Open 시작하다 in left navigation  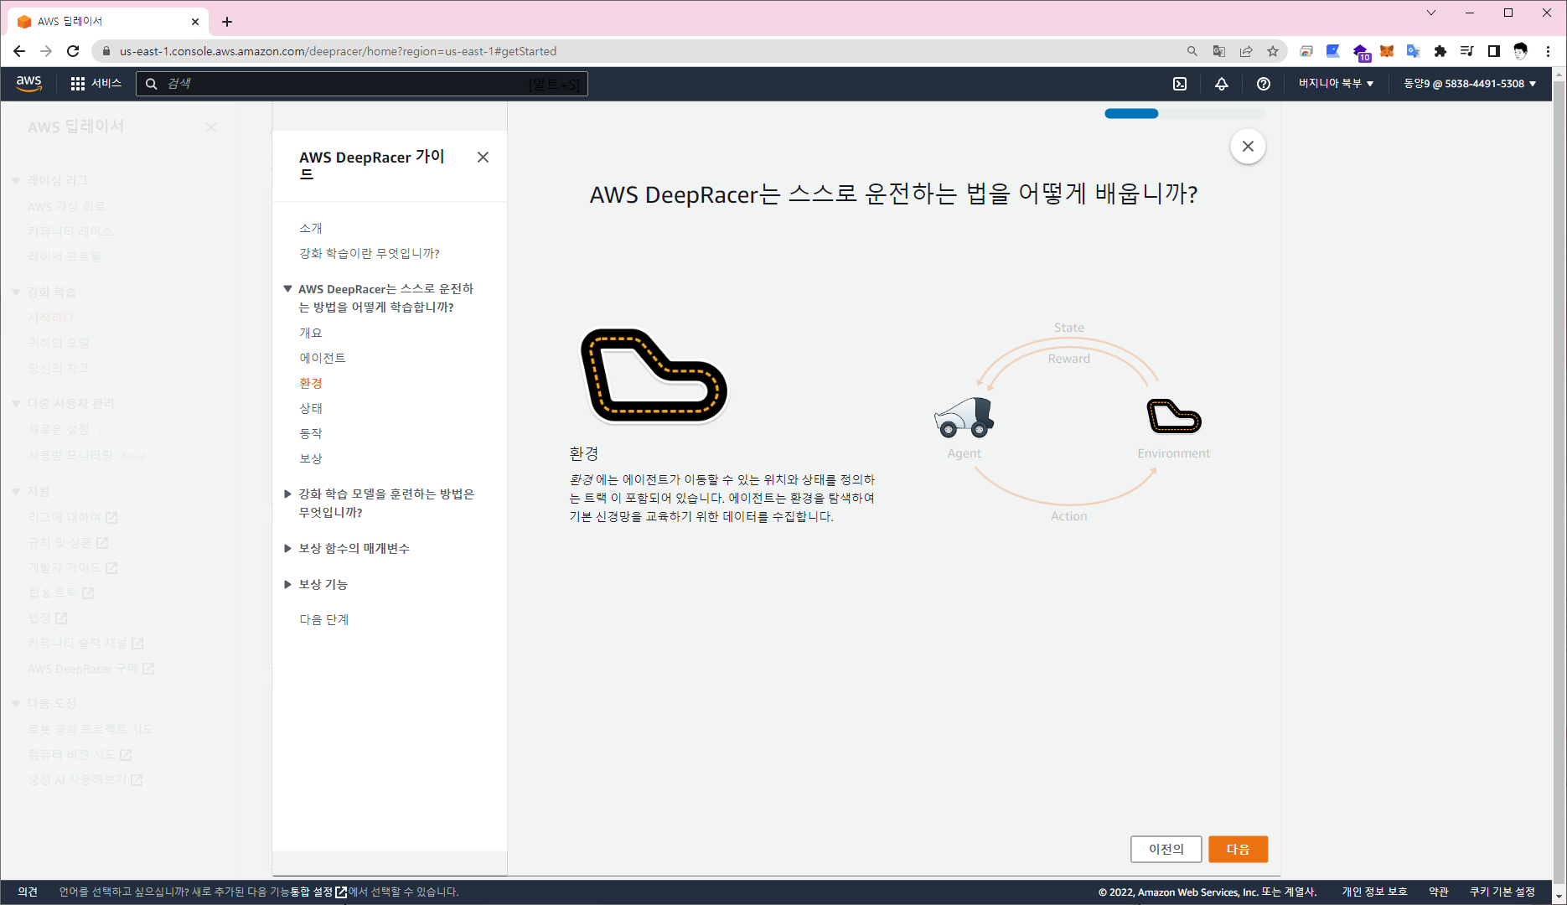[51, 318]
